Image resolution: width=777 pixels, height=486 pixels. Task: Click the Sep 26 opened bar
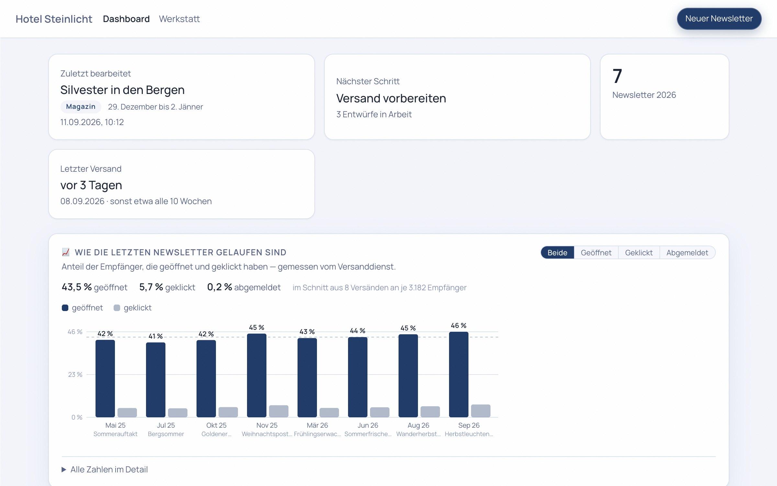[459, 374]
